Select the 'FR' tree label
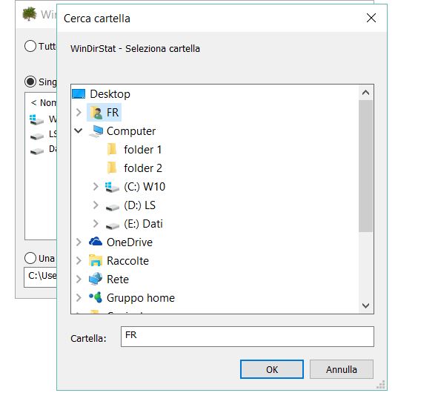This screenshot has width=438, height=410. click(113, 113)
